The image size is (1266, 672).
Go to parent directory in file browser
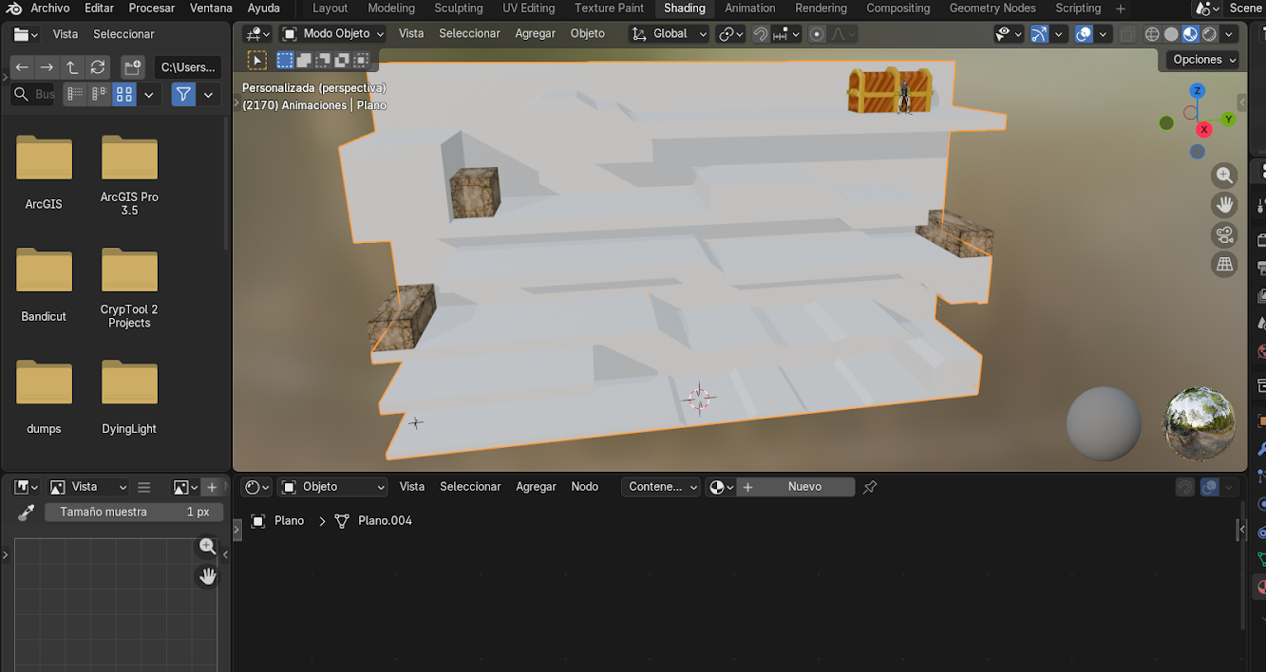point(72,67)
